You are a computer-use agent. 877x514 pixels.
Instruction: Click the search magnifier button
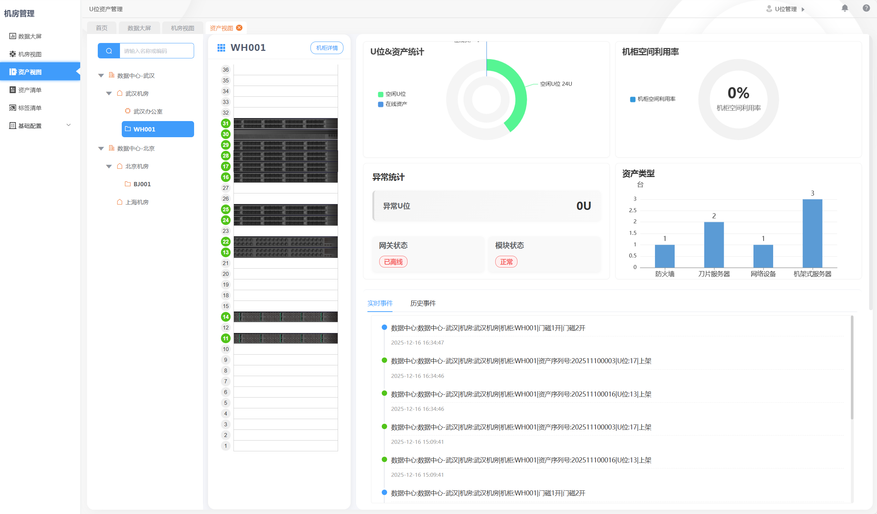109,51
